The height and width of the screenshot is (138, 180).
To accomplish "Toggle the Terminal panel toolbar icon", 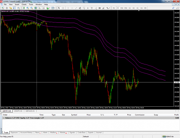I will [15, 8].
